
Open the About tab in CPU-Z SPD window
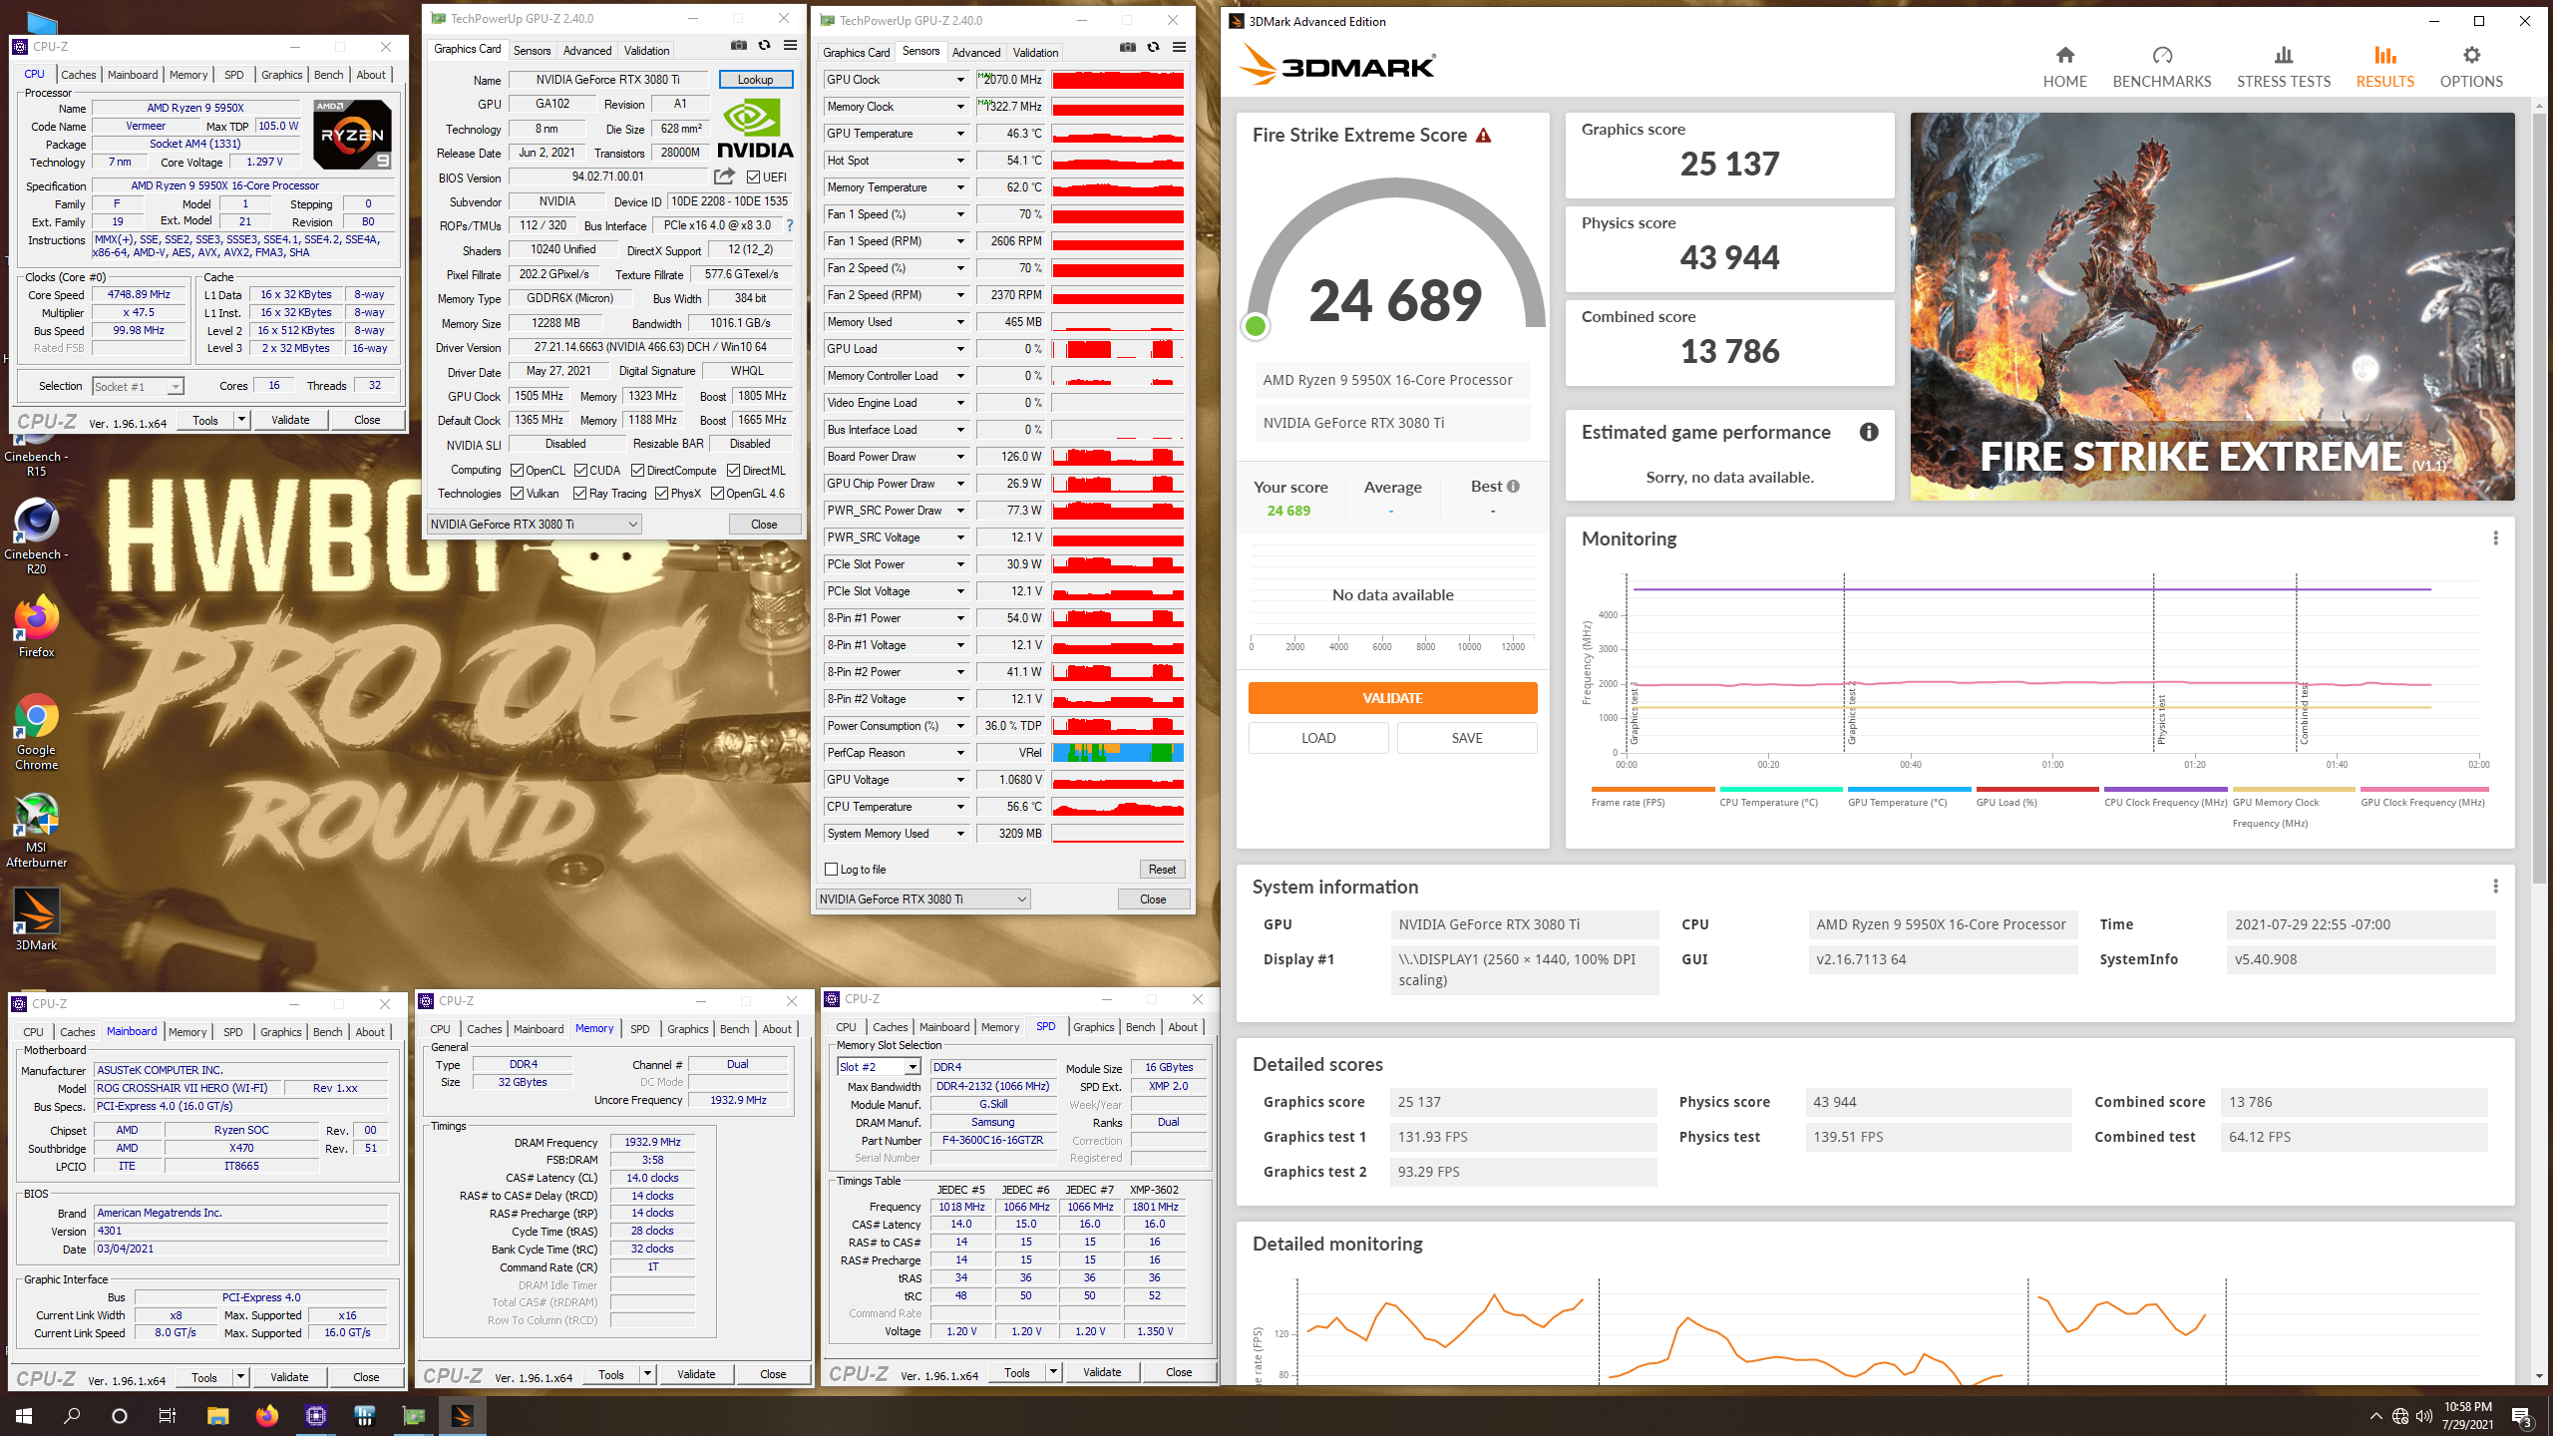tap(1183, 1027)
